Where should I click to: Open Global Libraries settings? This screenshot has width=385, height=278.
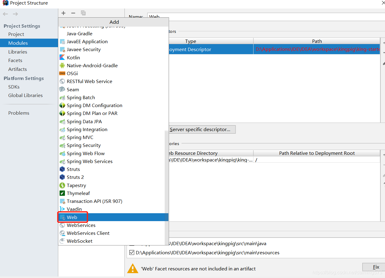[25, 95]
